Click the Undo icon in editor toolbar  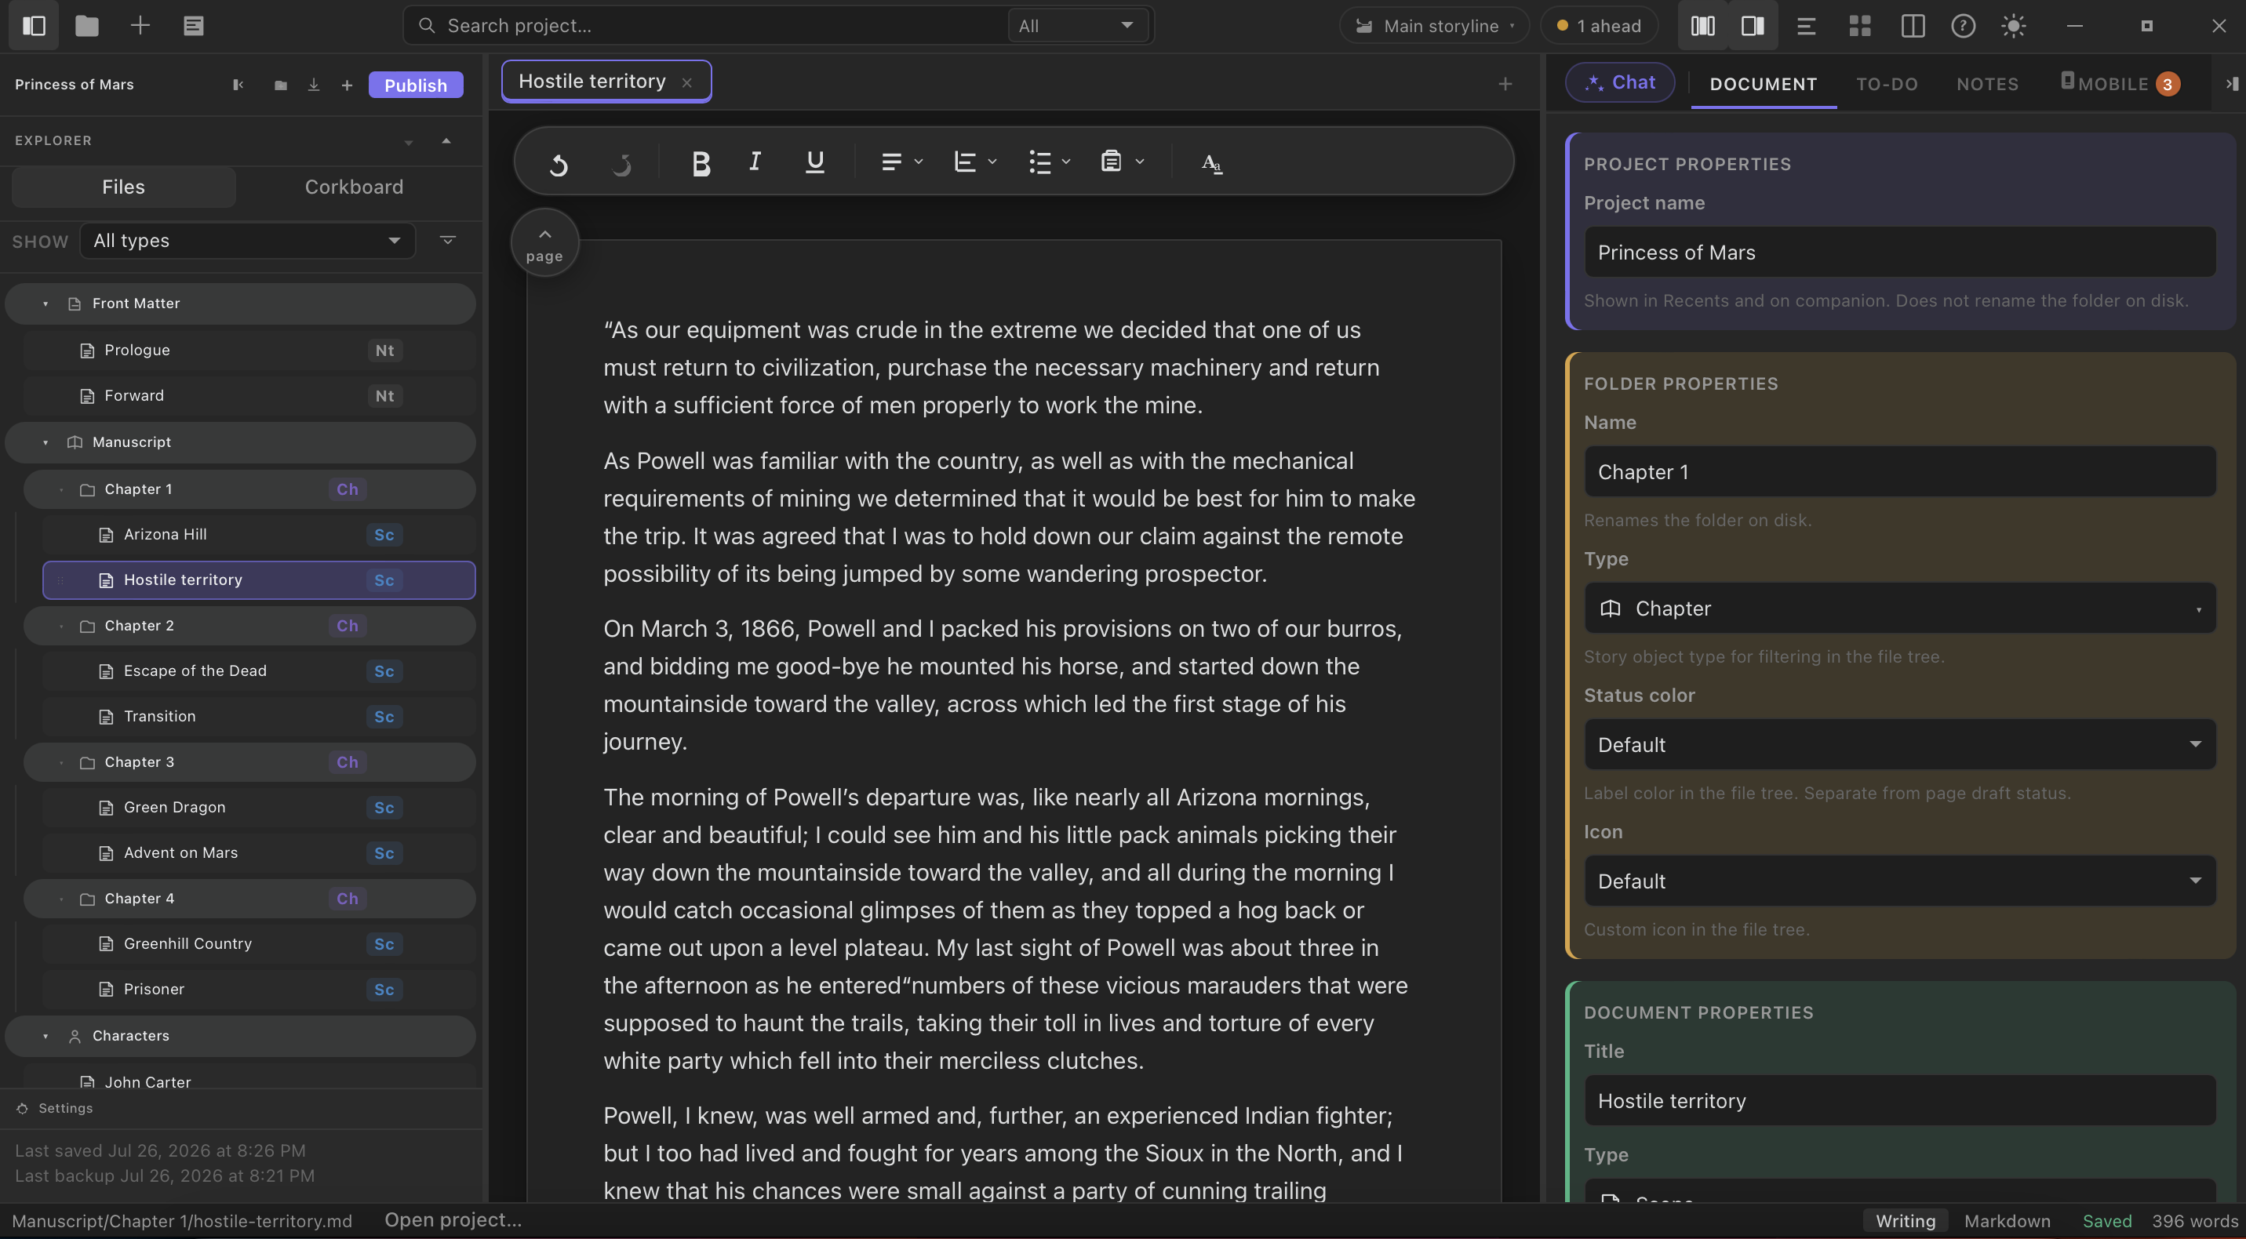[x=558, y=163]
